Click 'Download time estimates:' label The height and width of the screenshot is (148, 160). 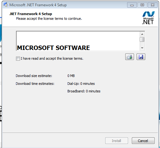35,84
